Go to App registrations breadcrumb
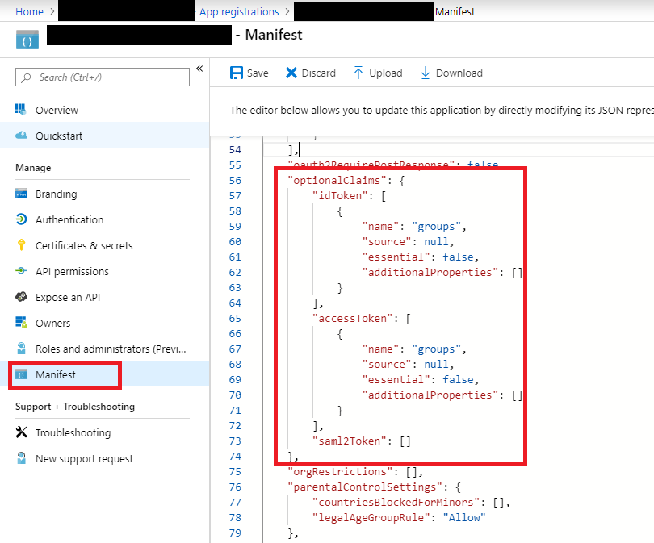The width and height of the screenshot is (654, 543). coord(238,11)
